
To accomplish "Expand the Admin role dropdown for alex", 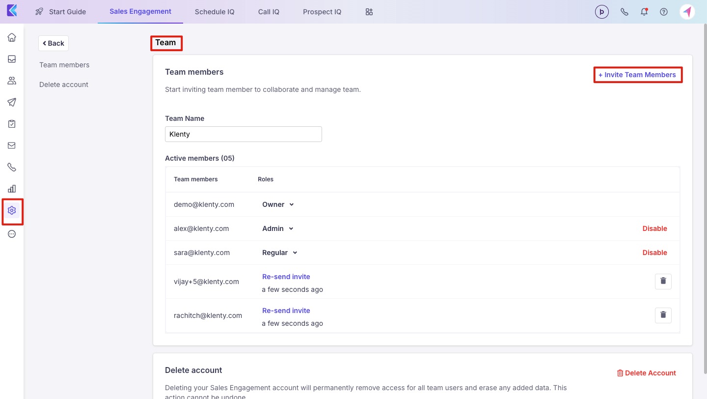I will [278, 228].
